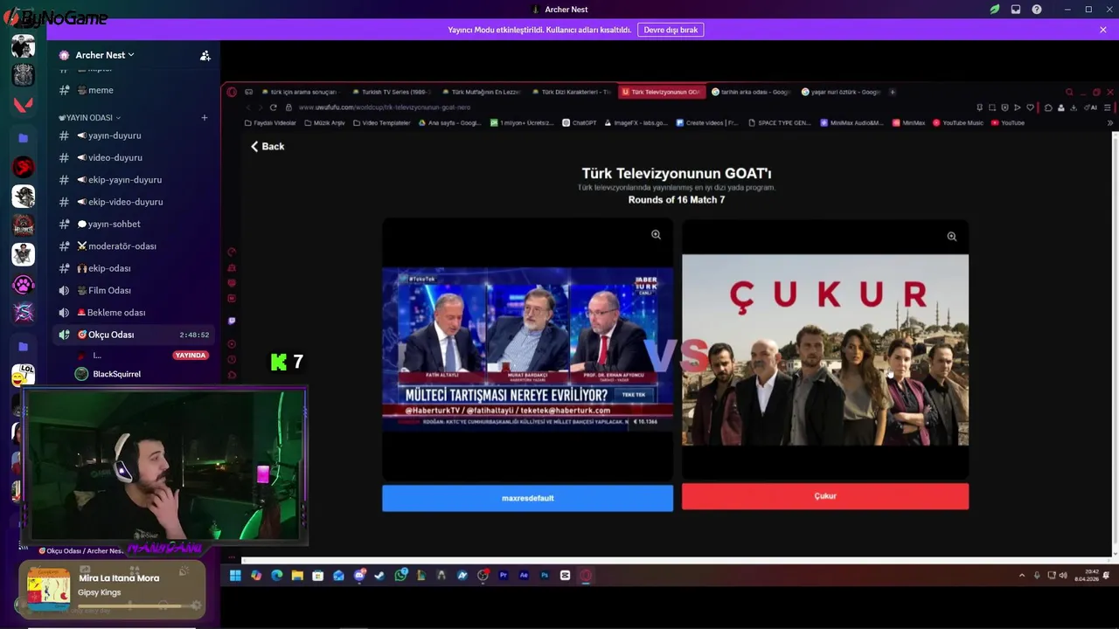Open the ekip-odası channel

(133, 268)
